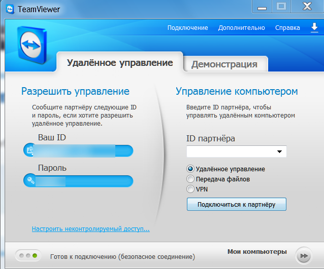Click the TeamViewer title bar icon
Screen dimensions: 324x269
click(10, 9)
